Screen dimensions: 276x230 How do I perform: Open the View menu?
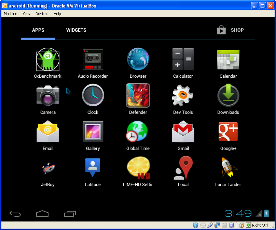26,14
